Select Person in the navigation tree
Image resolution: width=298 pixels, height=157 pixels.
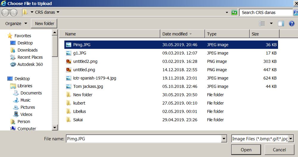tap(24, 122)
